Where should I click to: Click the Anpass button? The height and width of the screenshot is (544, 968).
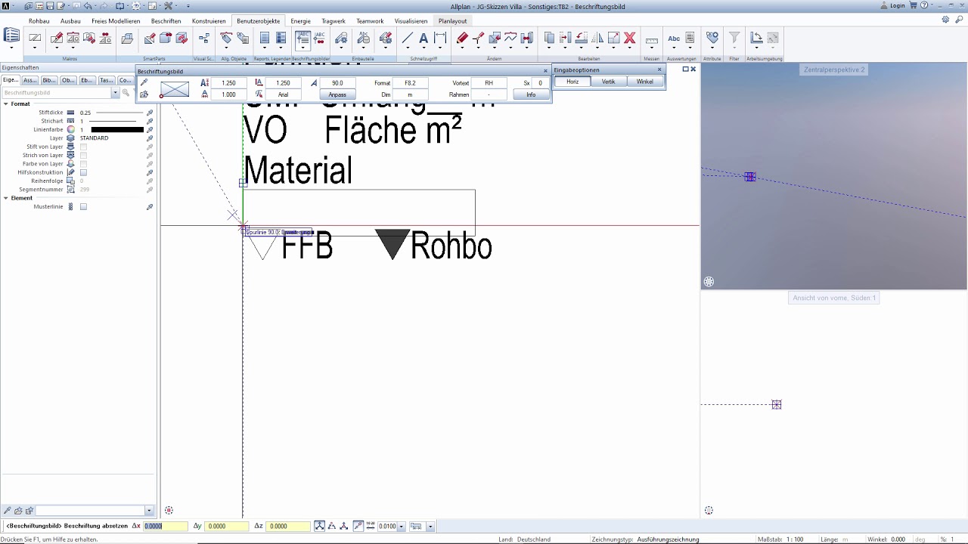(x=337, y=94)
